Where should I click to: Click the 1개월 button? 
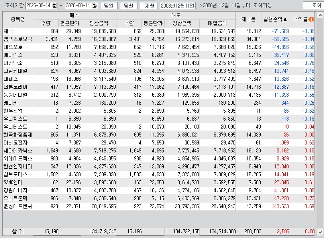pos(148,6)
